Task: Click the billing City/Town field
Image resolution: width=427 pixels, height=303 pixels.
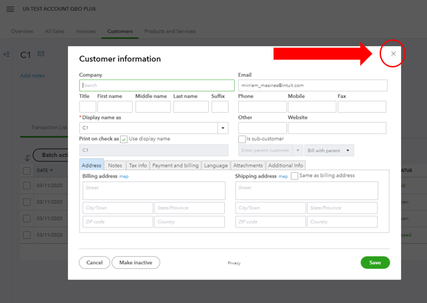Action: (117, 208)
